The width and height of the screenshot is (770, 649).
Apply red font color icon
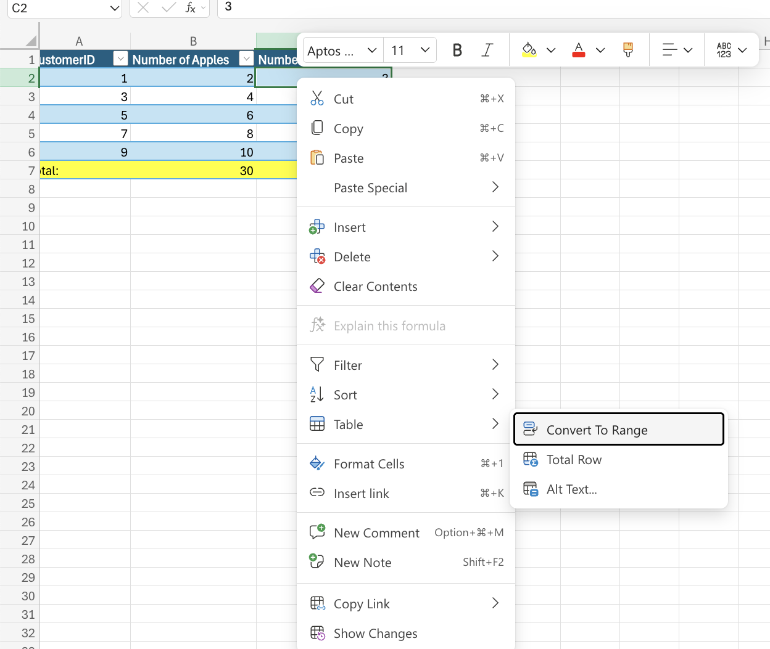578,50
